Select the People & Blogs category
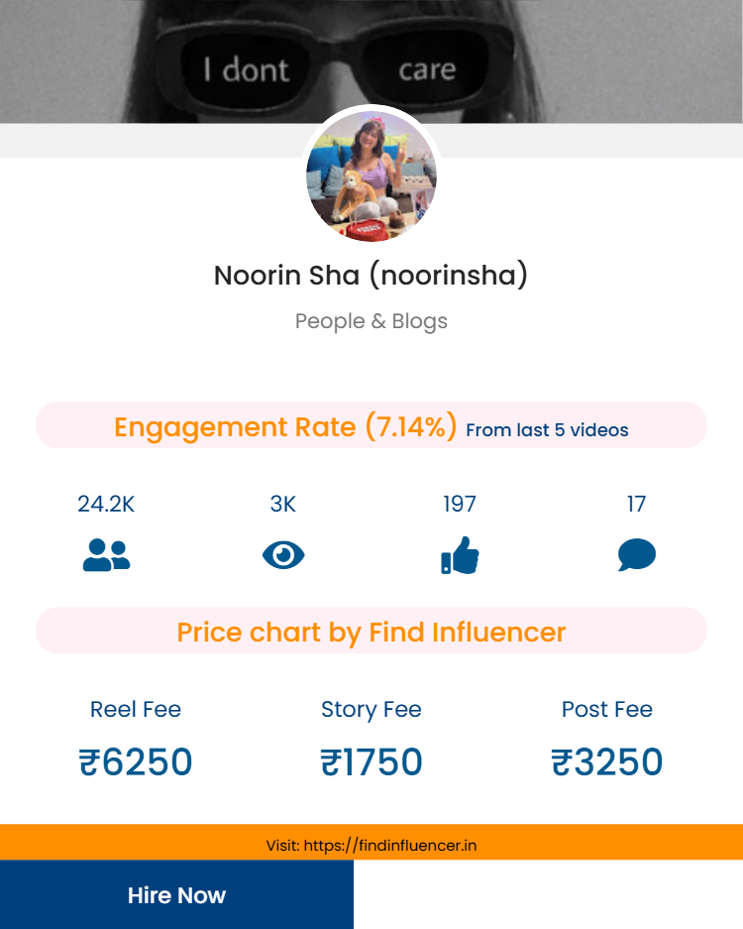 (371, 321)
